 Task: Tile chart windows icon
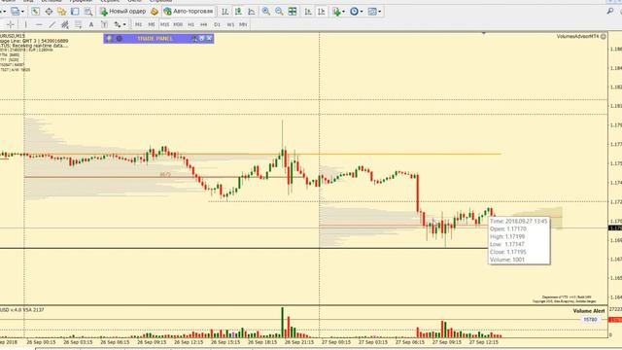(293, 12)
